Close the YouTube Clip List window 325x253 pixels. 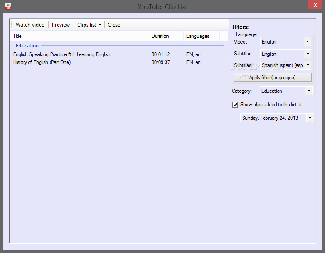(x=315, y=5)
